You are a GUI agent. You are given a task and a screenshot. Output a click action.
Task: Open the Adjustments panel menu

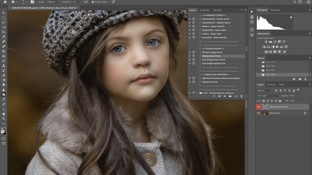310,34
